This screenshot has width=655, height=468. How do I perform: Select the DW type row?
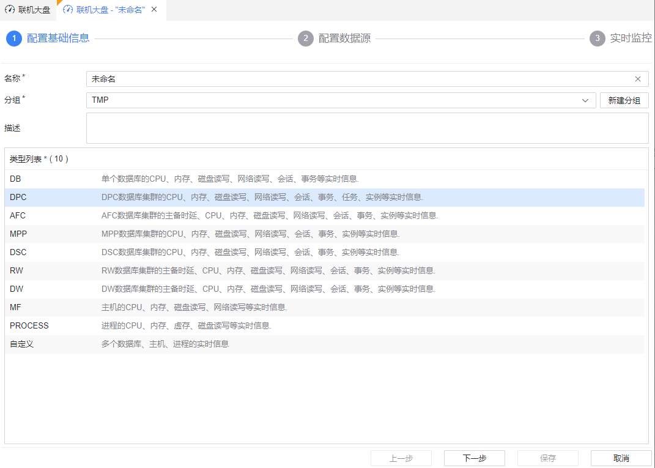coord(325,289)
